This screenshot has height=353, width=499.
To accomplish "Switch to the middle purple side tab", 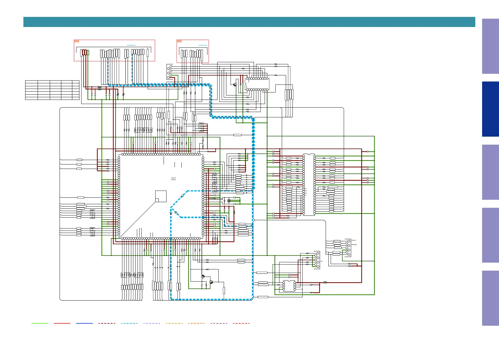I will click(490, 172).
